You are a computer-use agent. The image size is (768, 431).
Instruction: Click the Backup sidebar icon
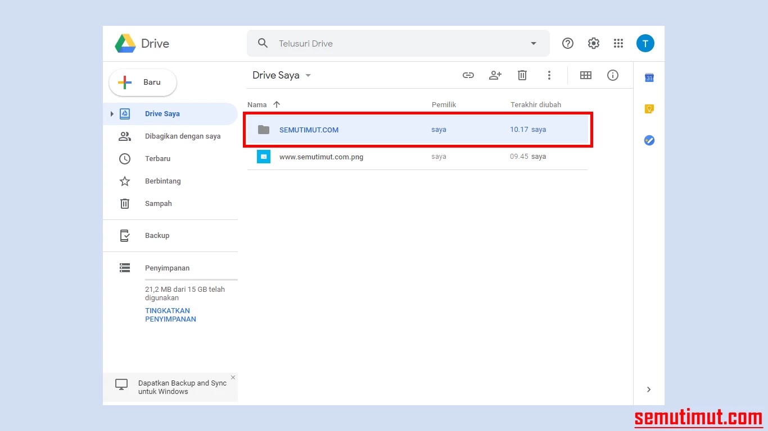(125, 236)
